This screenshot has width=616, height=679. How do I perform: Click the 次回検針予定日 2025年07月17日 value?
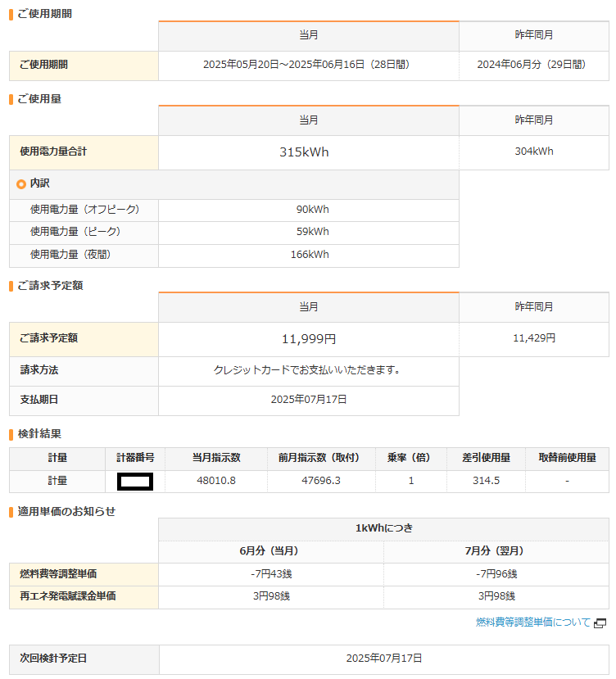[x=384, y=659]
